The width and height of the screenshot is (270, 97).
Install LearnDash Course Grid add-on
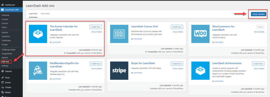pos(177,27)
